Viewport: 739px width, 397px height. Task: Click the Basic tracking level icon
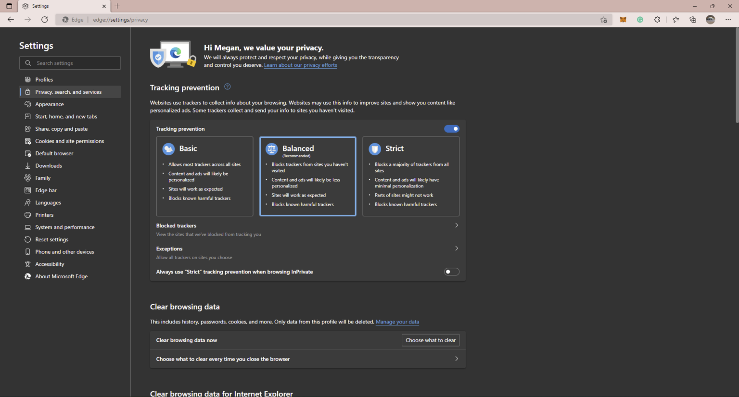pyautogui.click(x=168, y=149)
